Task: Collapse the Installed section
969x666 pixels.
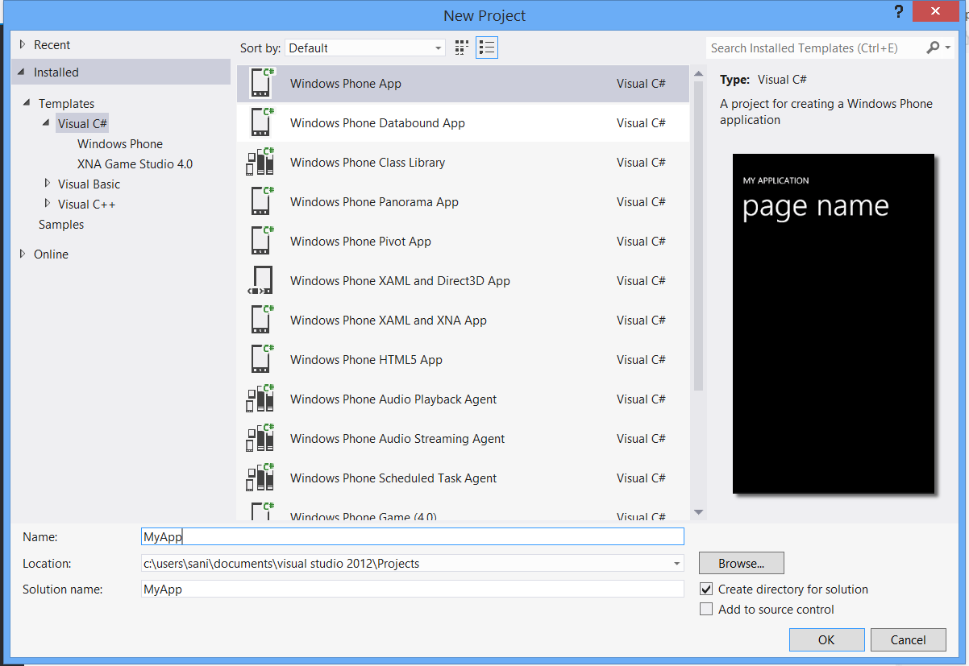Action: coord(22,72)
